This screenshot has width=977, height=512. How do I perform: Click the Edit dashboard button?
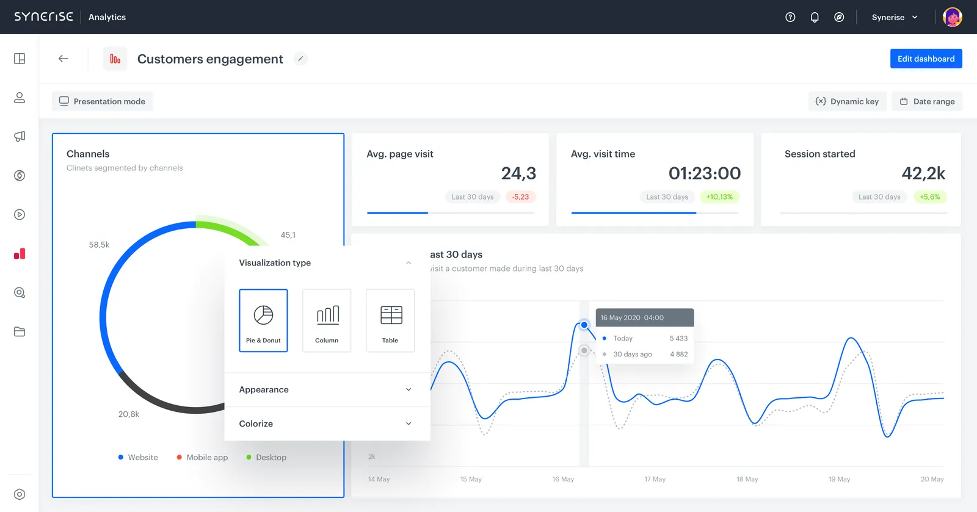[x=926, y=59]
